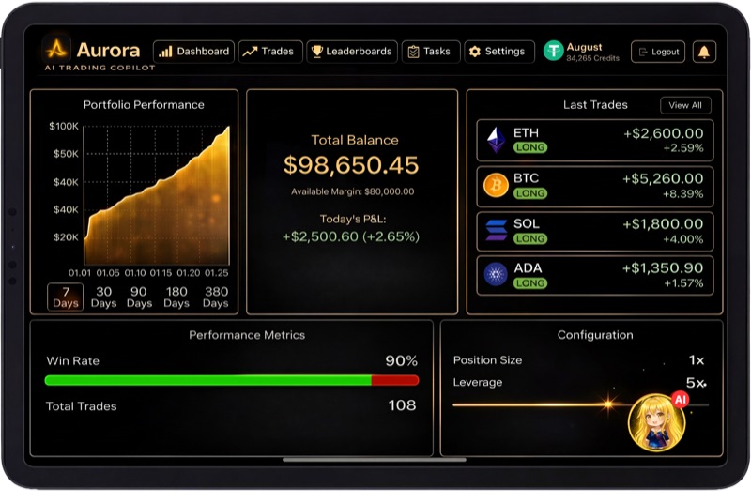Click the Last Trades heading
The image size is (751, 503).
[x=595, y=105]
